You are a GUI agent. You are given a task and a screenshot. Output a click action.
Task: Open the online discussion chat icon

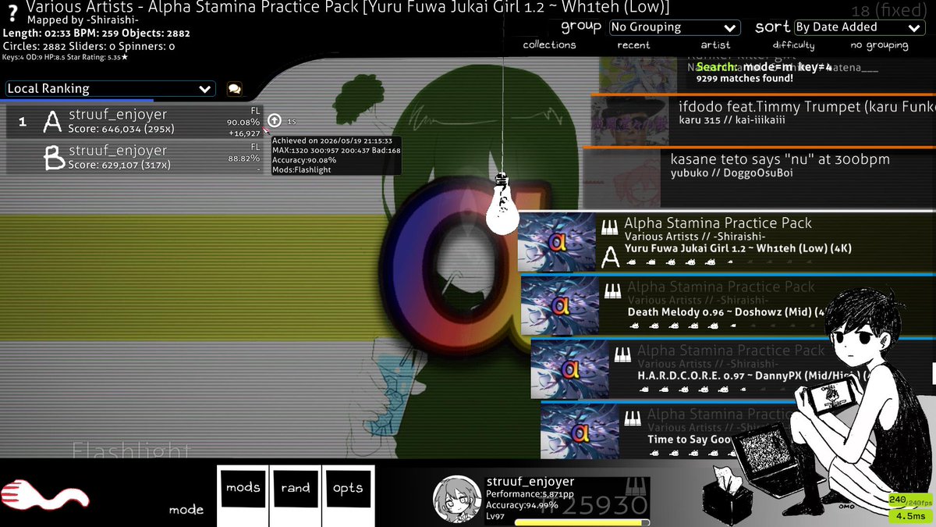(x=234, y=89)
